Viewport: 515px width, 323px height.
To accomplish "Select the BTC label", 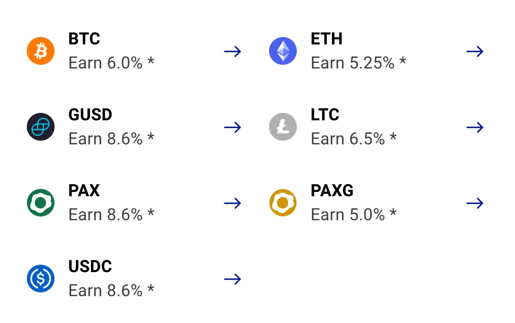I will click(x=84, y=39).
